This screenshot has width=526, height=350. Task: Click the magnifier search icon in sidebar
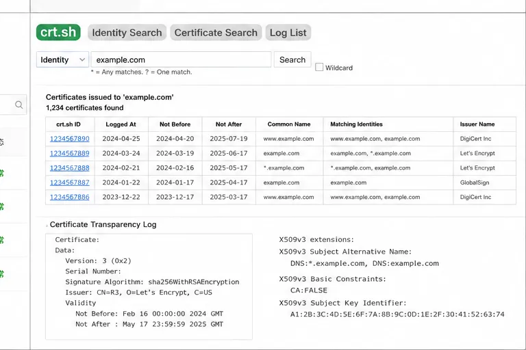click(x=19, y=105)
